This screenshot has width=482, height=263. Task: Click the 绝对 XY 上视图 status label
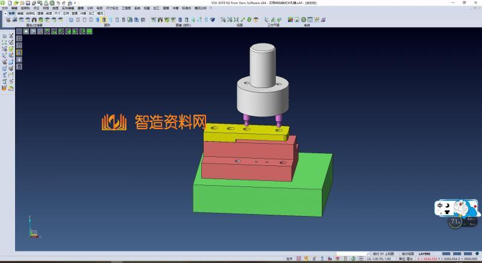(x=383, y=254)
